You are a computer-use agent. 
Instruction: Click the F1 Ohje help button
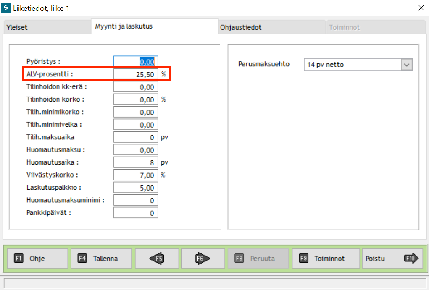(x=37, y=259)
